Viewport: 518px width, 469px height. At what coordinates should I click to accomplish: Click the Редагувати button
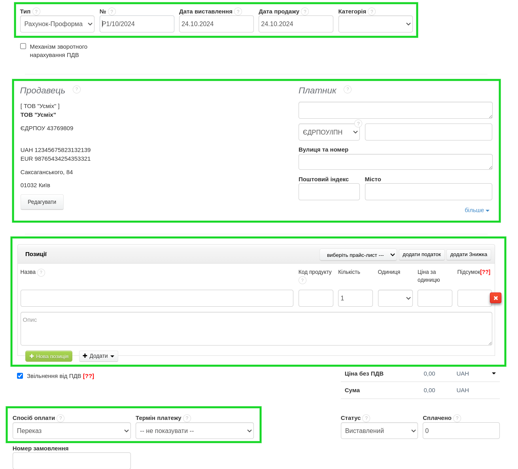(42, 202)
